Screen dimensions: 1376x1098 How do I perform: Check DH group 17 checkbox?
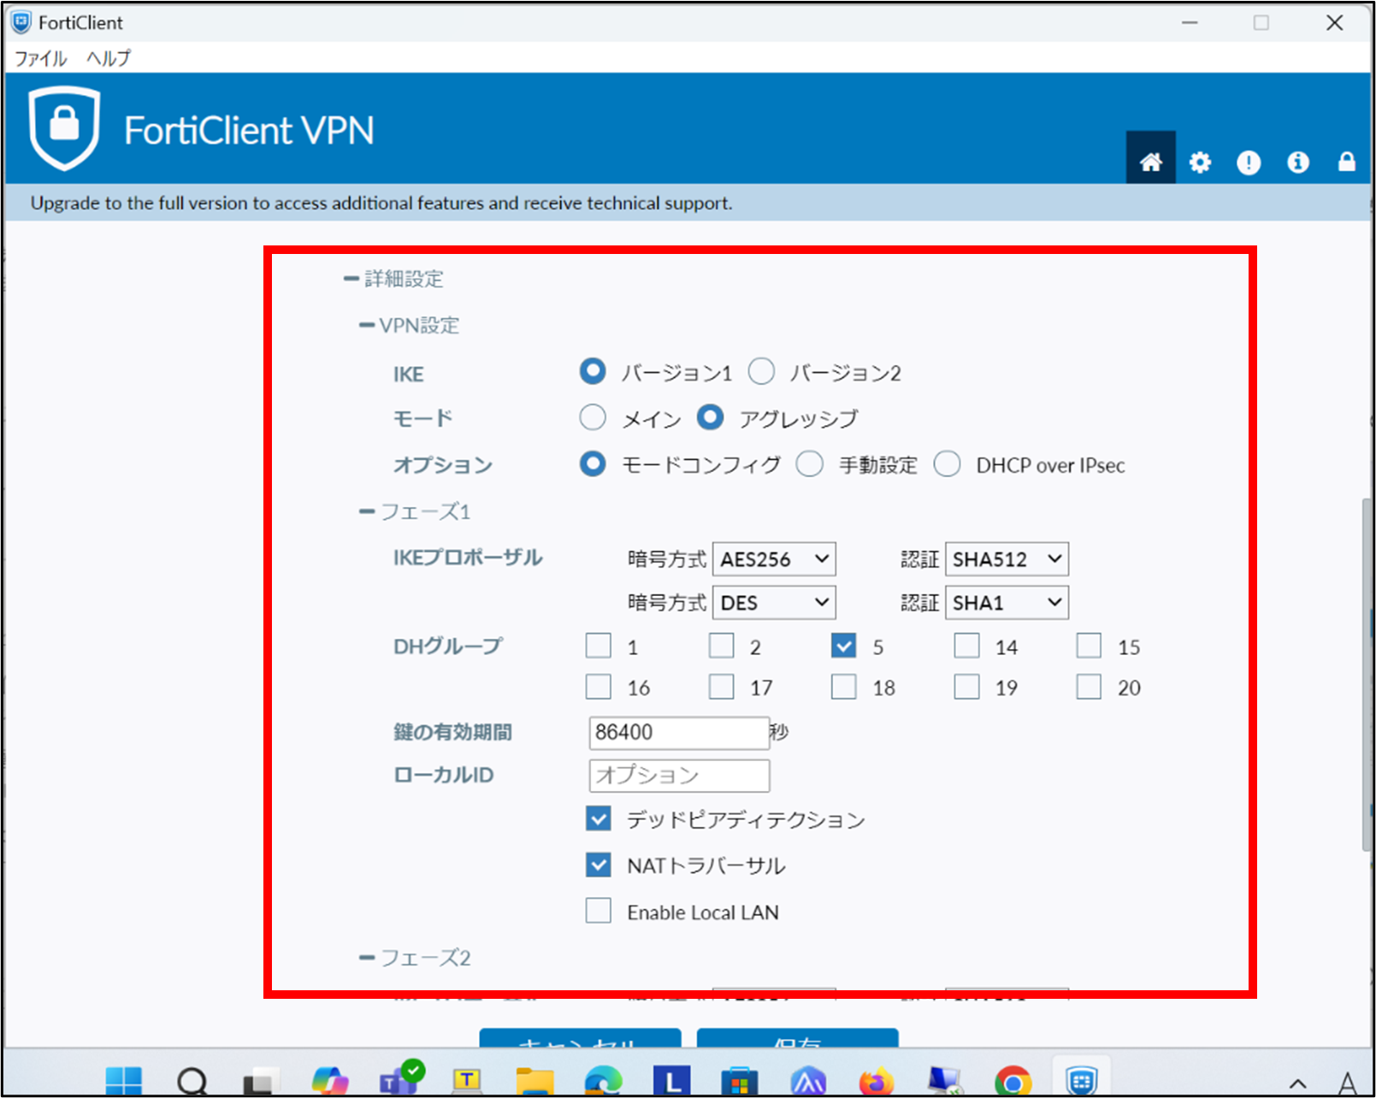pyautogui.click(x=722, y=687)
